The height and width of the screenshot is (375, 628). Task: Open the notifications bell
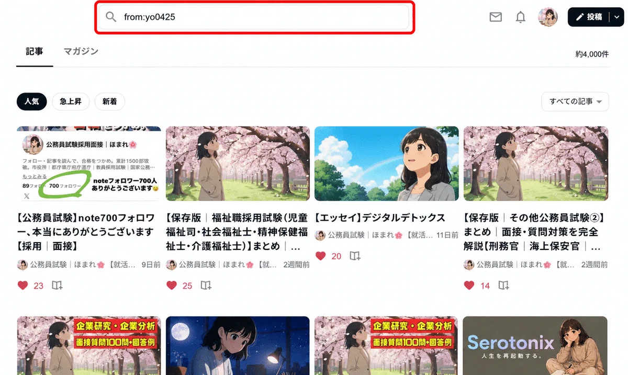(521, 17)
